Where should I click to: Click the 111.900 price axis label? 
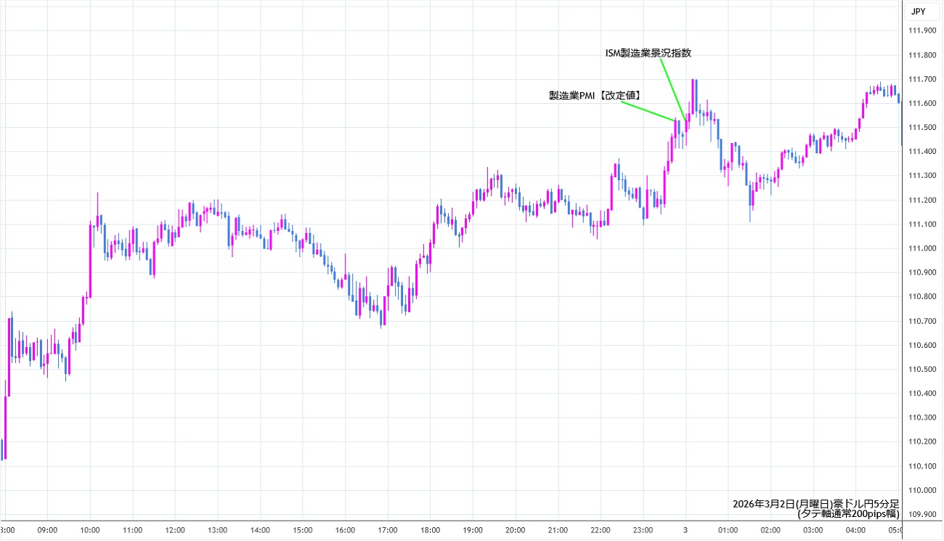pos(921,30)
